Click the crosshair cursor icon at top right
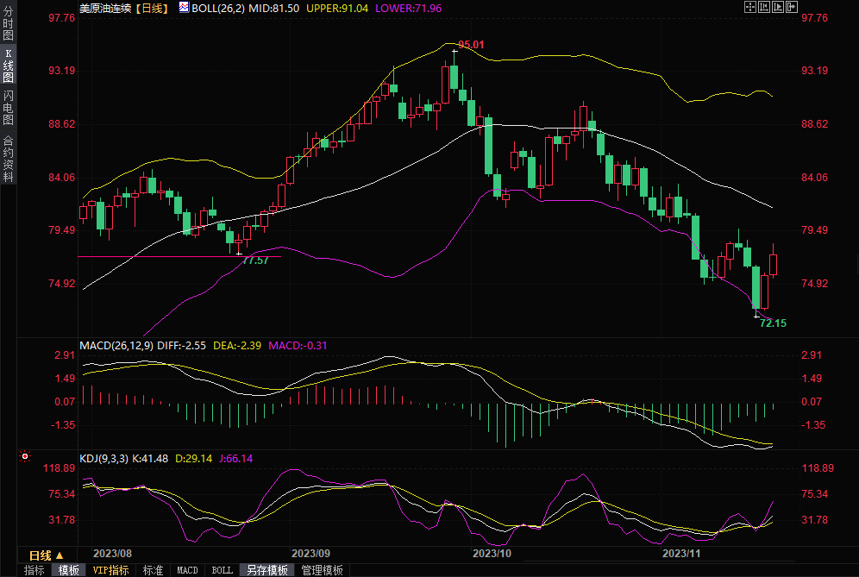The width and height of the screenshot is (859, 577). [x=749, y=7]
